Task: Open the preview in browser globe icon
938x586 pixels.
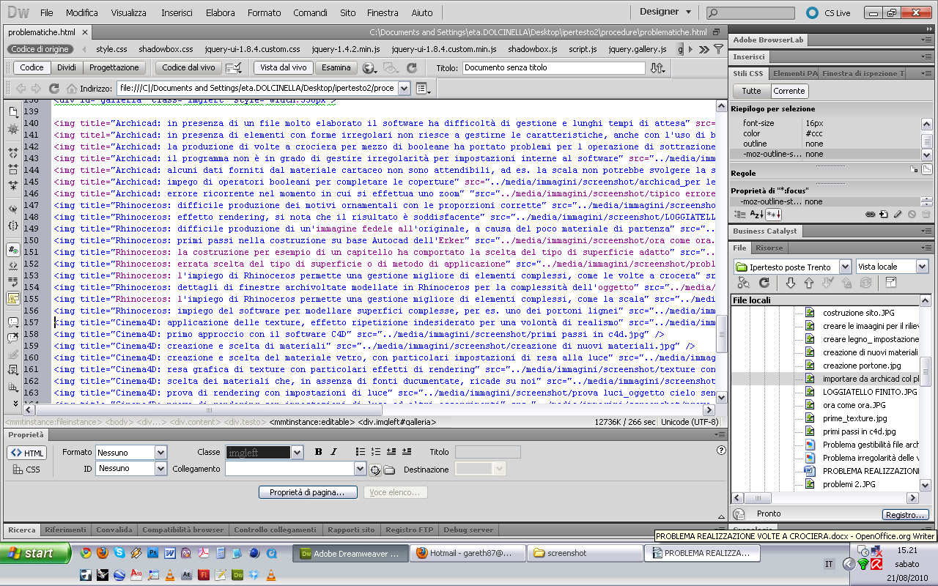Action: [x=369, y=67]
